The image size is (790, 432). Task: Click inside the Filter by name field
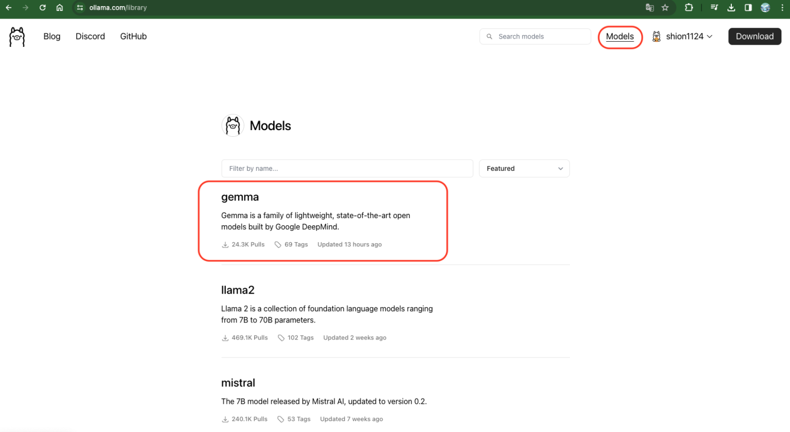[347, 168]
